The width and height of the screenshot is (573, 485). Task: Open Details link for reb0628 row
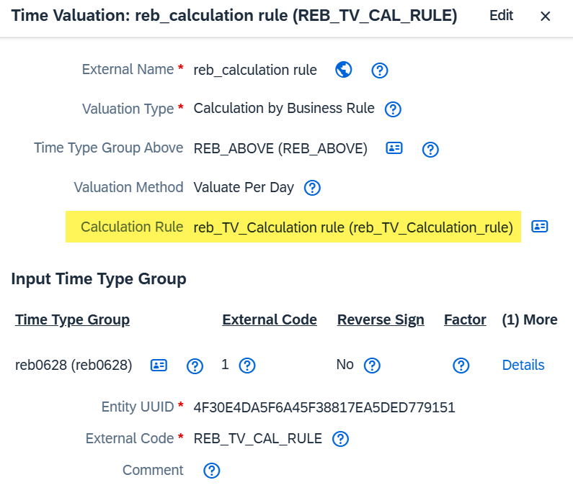(x=523, y=365)
